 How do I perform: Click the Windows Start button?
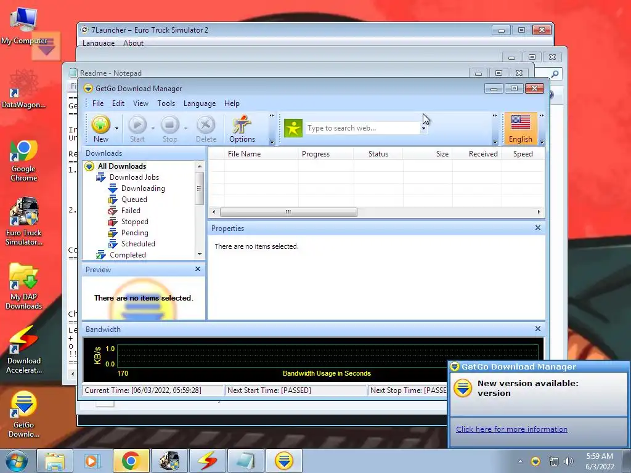pos(16,461)
